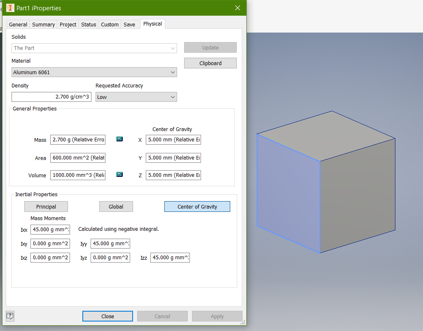Viewport: 423px width, 331px height.
Task: Click the Mass value field
Action: point(78,140)
